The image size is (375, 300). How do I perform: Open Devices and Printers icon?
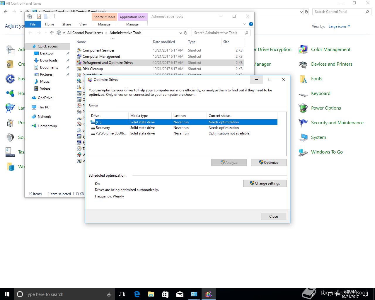pos(303,64)
